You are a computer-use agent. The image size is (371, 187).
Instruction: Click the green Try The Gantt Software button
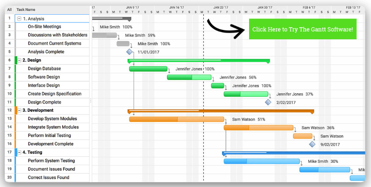[x=303, y=29]
